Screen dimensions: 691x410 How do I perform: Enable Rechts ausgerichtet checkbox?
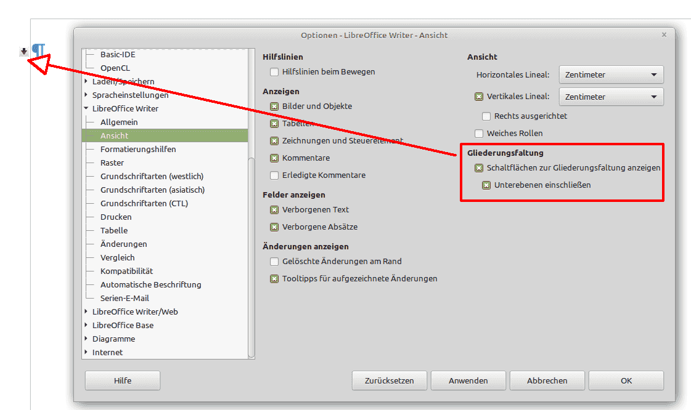(x=486, y=116)
